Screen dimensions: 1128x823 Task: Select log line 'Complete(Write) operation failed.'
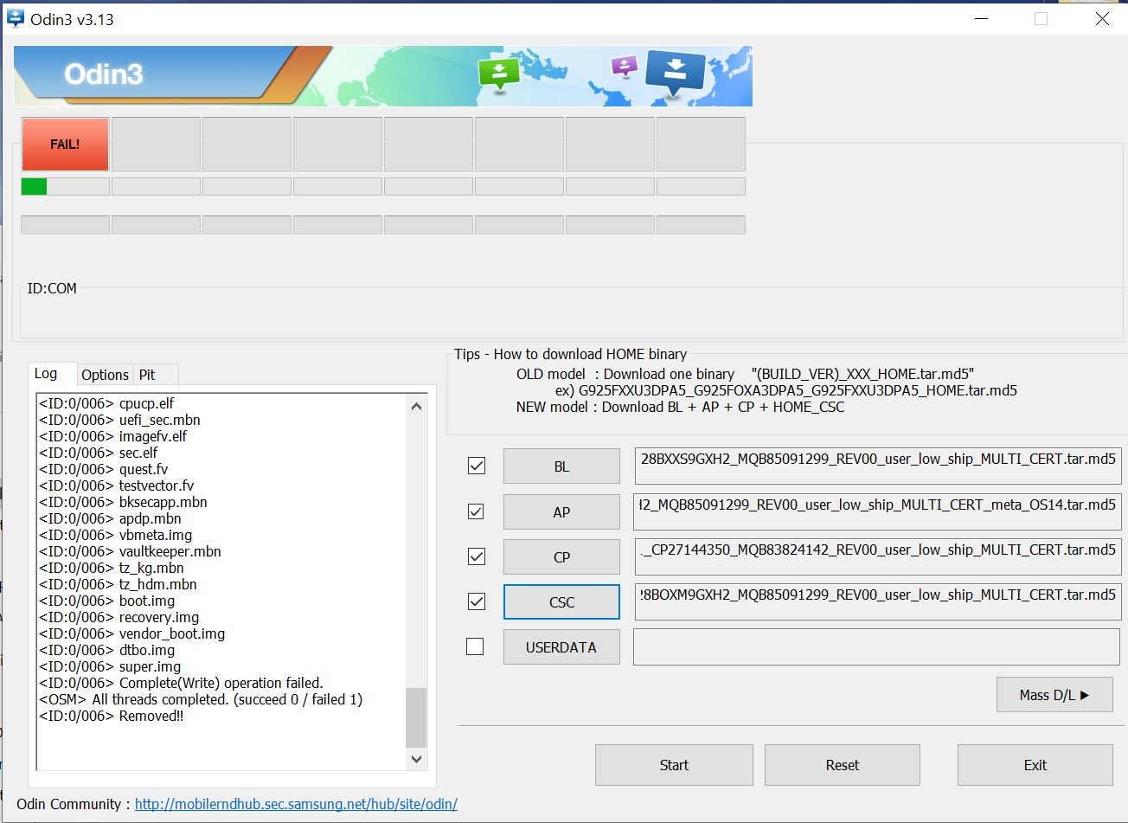click(181, 683)
